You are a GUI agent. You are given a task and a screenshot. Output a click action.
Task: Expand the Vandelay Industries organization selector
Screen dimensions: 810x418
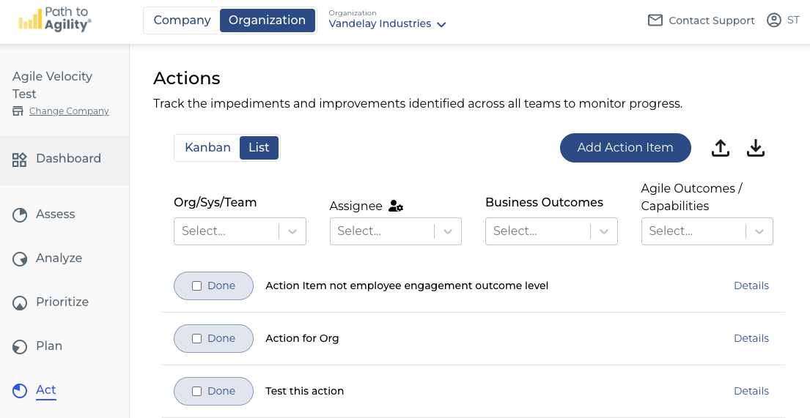pyautogui.click(x=387, y=23)
